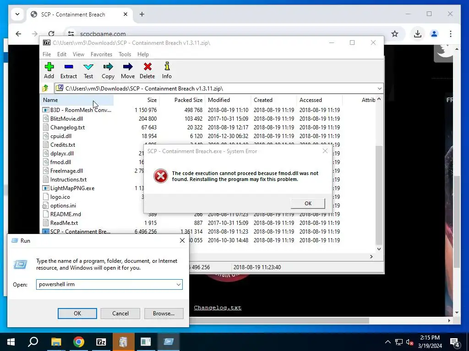This screenshot has height=351, width=469.
Task: Click Chrome back arrow
Action: [18, 34]
